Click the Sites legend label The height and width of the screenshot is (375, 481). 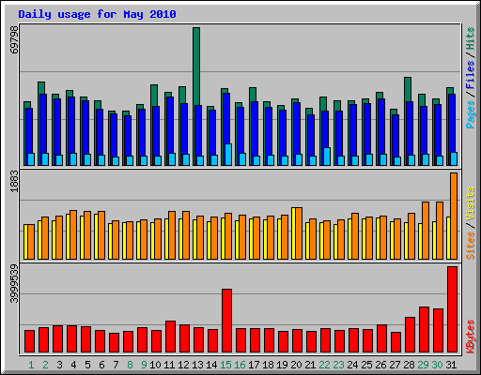click(470, 246)
